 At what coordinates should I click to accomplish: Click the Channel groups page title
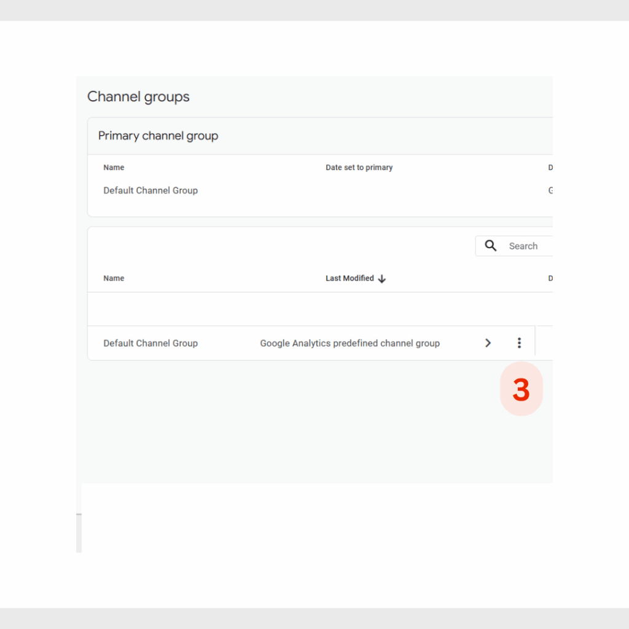(x=138, y=96)
